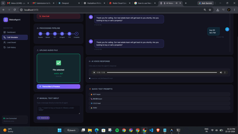Choose the HOT buyer test prompt

pos(159,94)
